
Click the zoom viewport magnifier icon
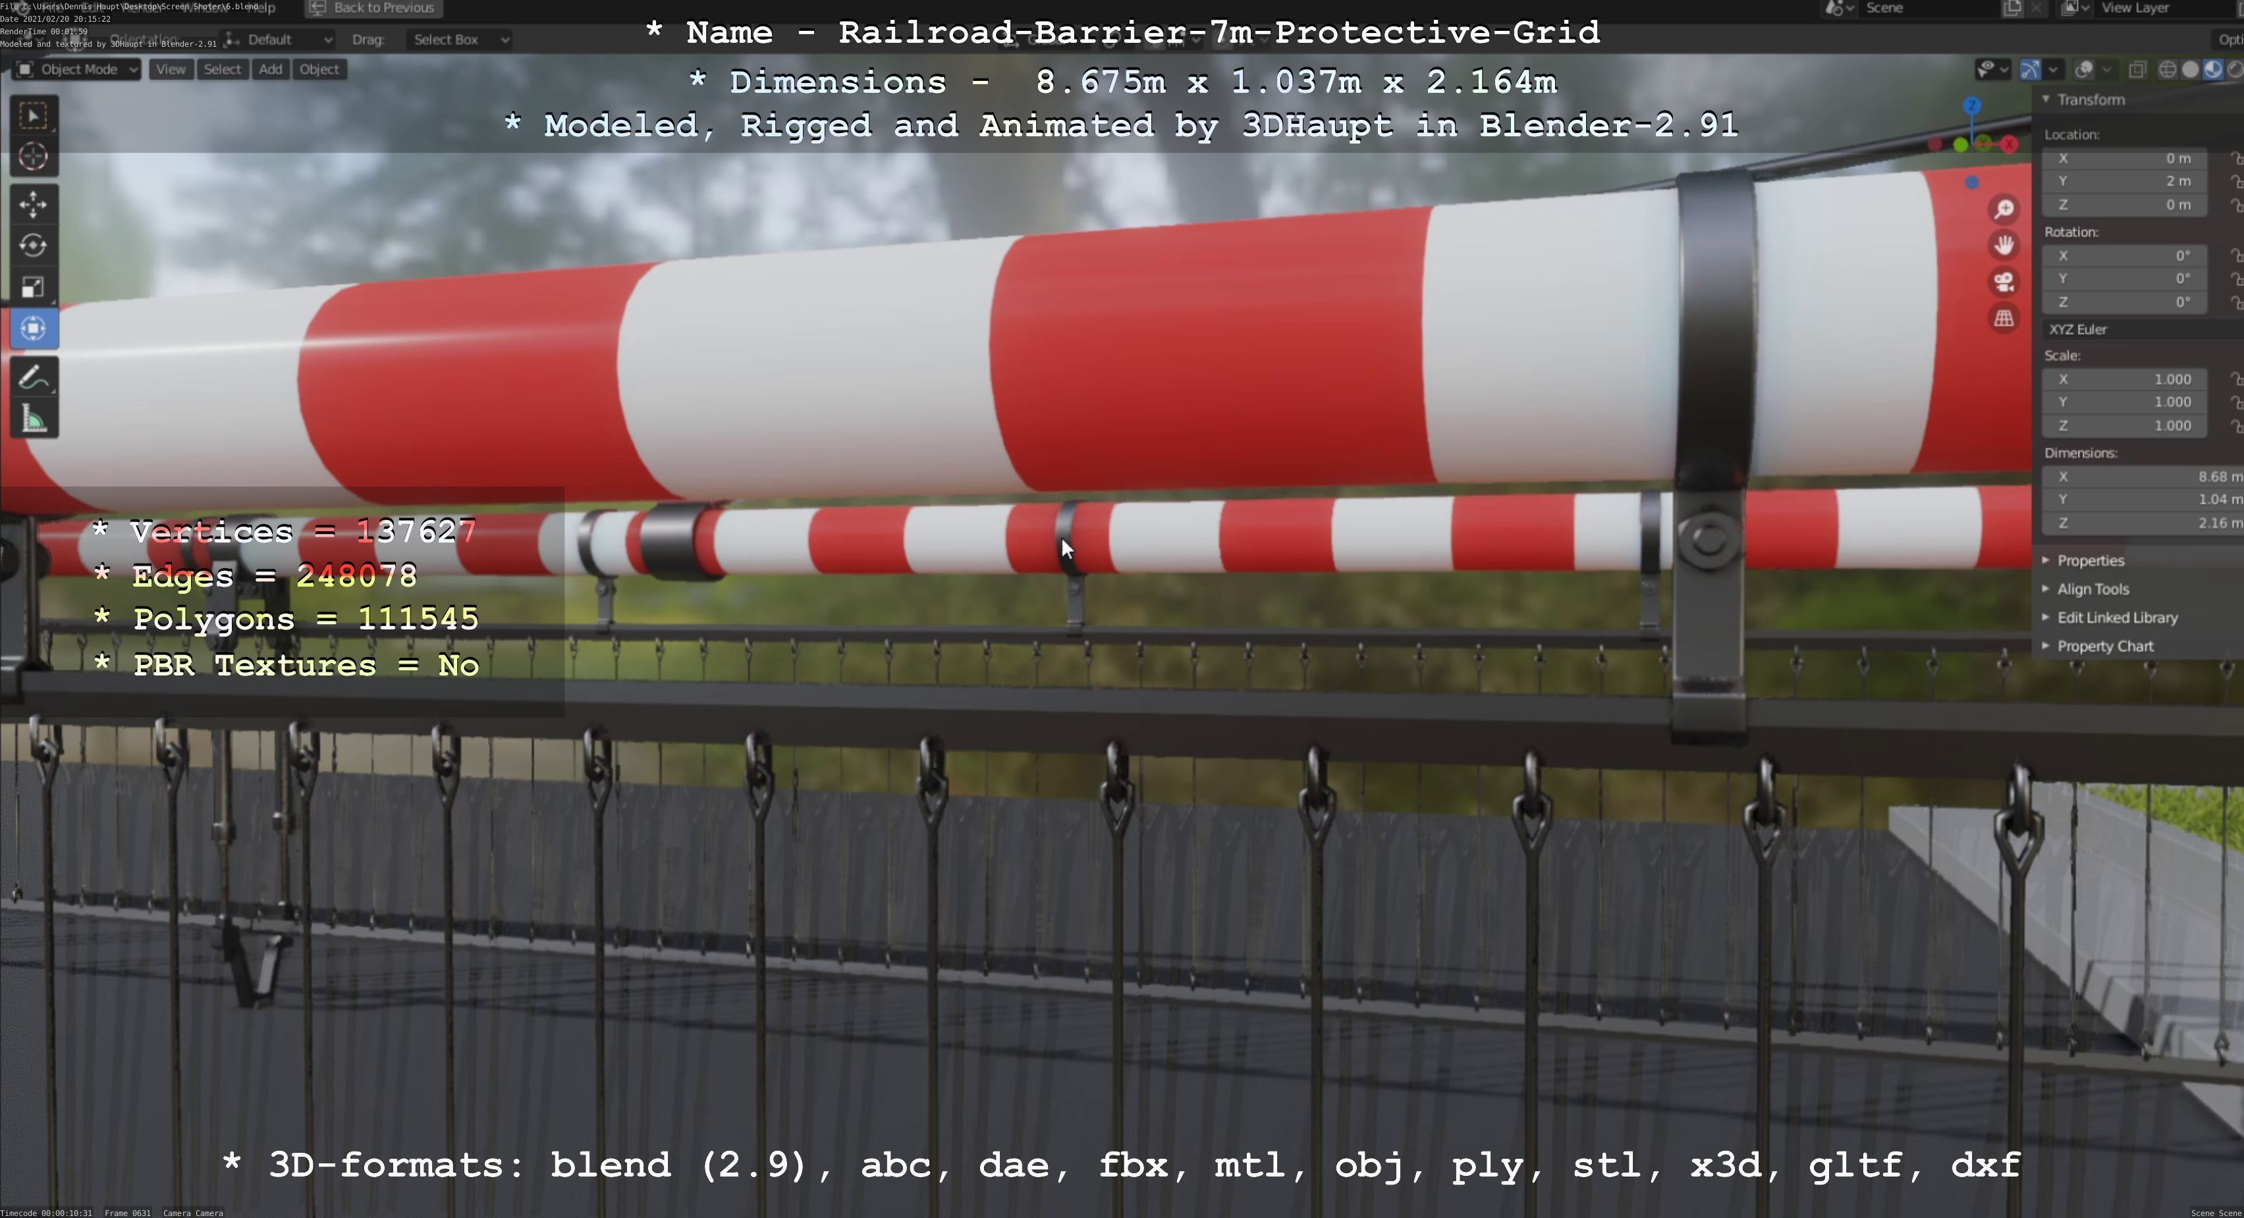click(x=2004, y=209)
